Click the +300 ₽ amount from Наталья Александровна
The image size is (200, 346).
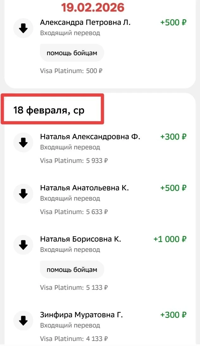point(173,137)
